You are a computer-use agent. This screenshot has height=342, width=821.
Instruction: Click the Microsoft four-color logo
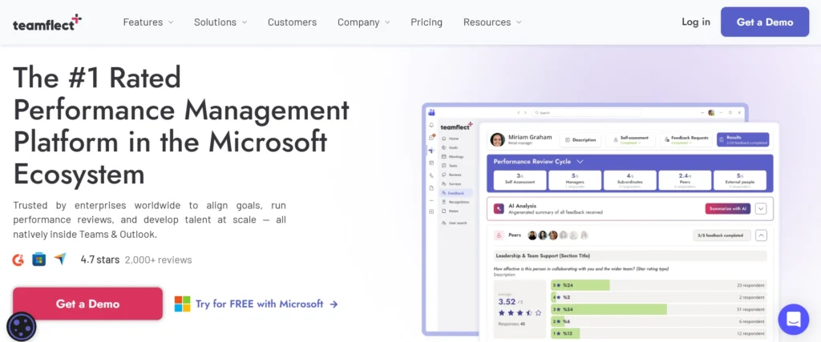[182, 304]
